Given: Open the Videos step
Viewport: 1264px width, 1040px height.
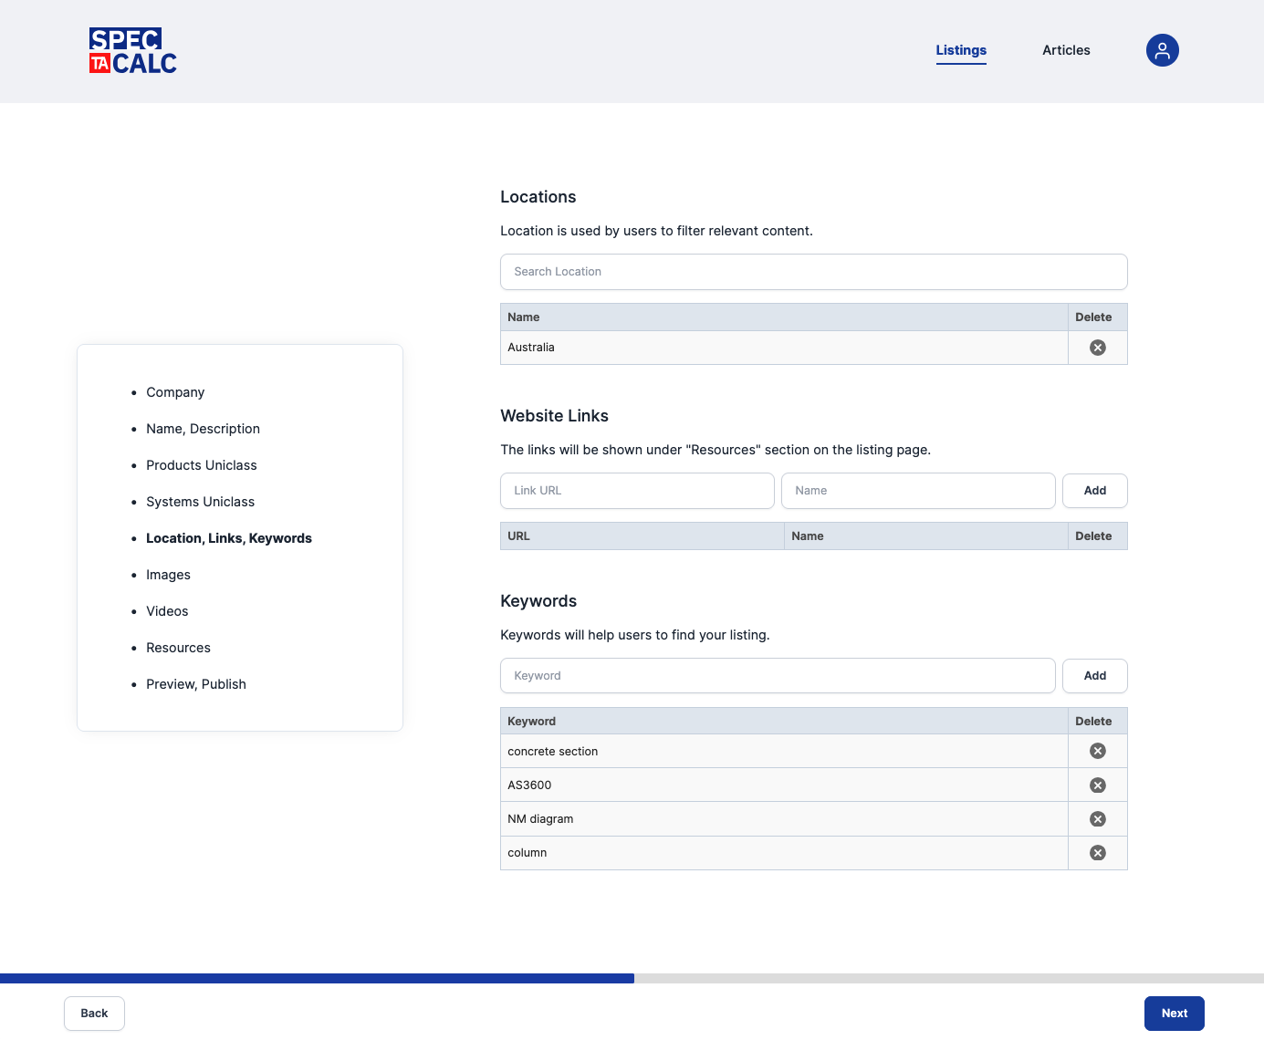Looking at the screenshot, I should [167, 611].
